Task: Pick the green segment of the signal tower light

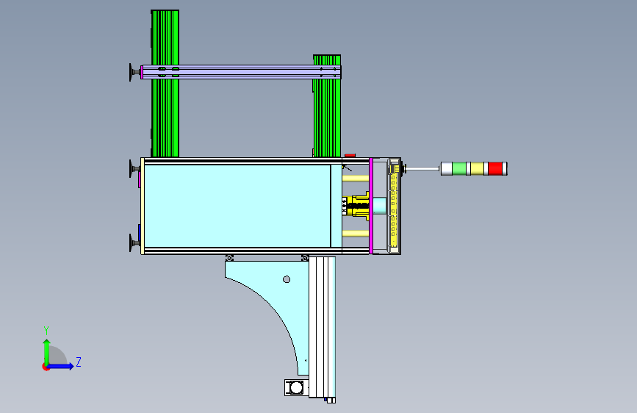Action: click(459, 169)
